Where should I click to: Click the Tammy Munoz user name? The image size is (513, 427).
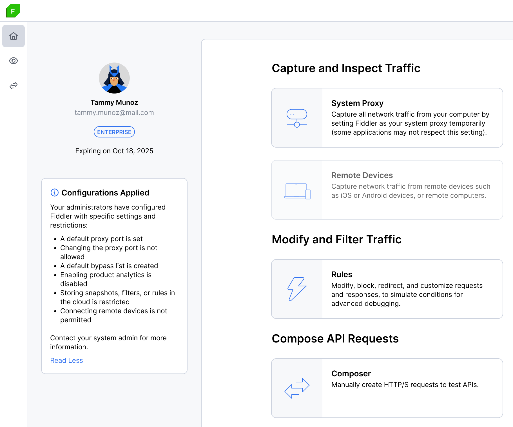[x=114, y=102]
